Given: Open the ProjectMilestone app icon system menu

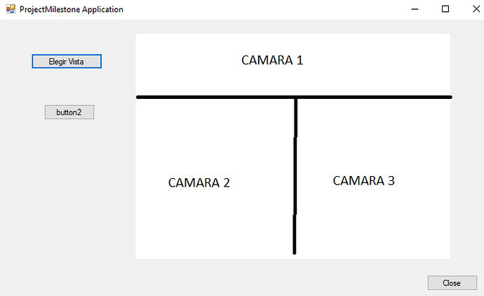Looking at the screenshot, I should tap(10, 9).
